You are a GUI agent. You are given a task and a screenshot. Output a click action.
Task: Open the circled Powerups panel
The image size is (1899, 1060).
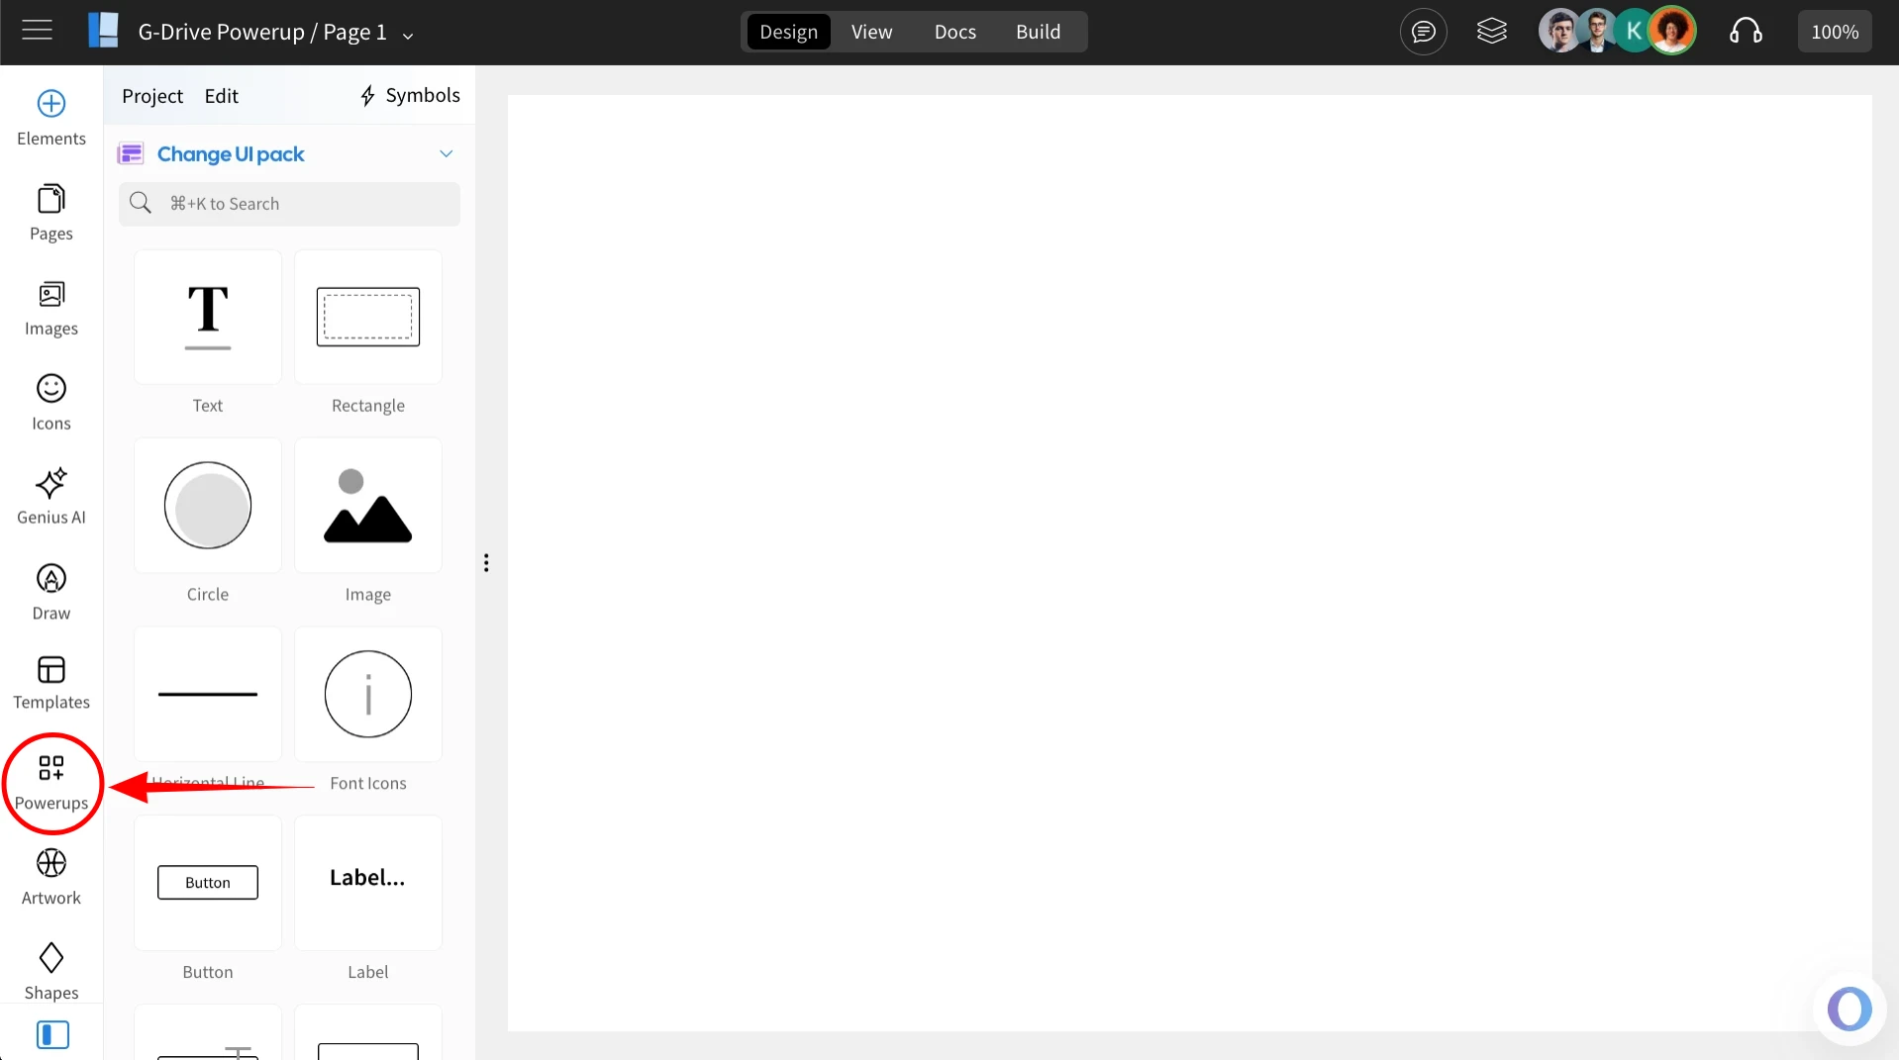[x=51, y=782]
